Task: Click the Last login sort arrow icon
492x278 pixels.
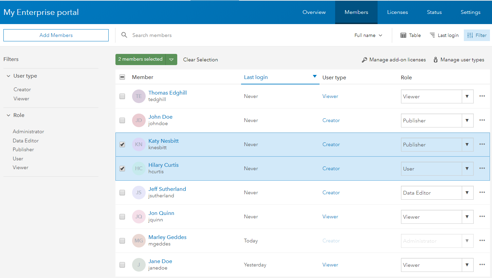Action: (314, 77)
